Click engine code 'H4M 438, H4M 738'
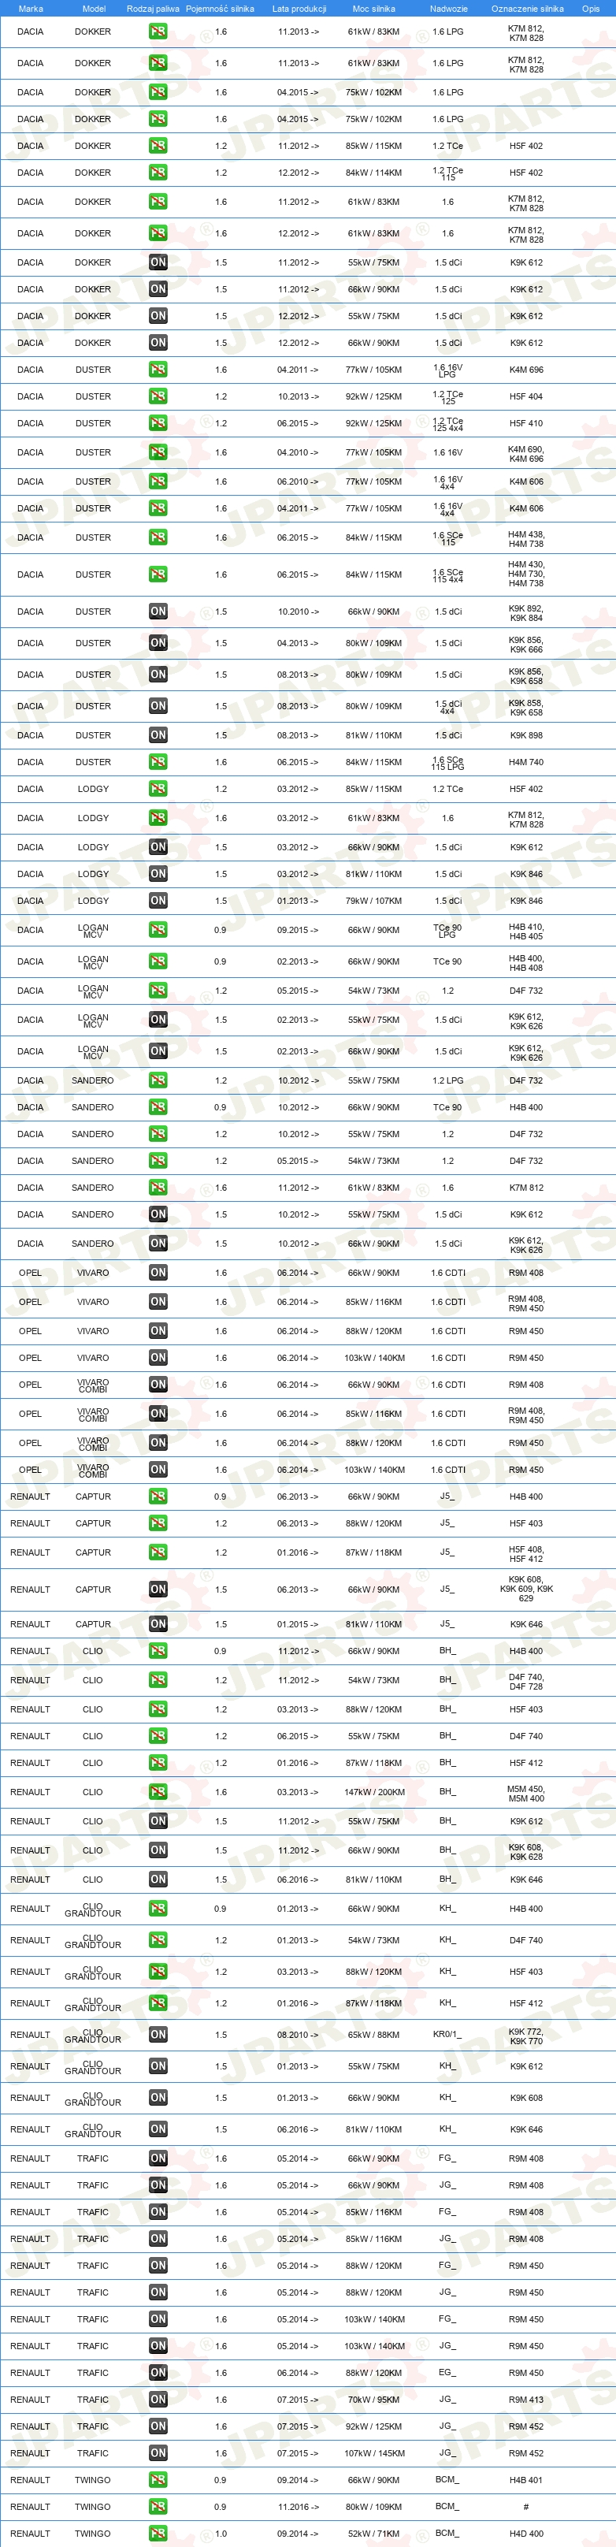616x2547 pixels. (x=526, y=539)
